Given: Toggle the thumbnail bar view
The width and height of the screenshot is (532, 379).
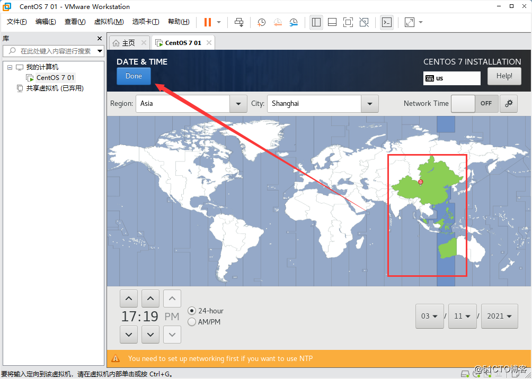Looking at the screenshot, I should tap(332, 22).
